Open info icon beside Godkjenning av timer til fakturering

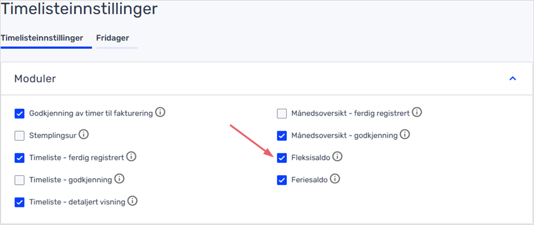pos(160,112)
